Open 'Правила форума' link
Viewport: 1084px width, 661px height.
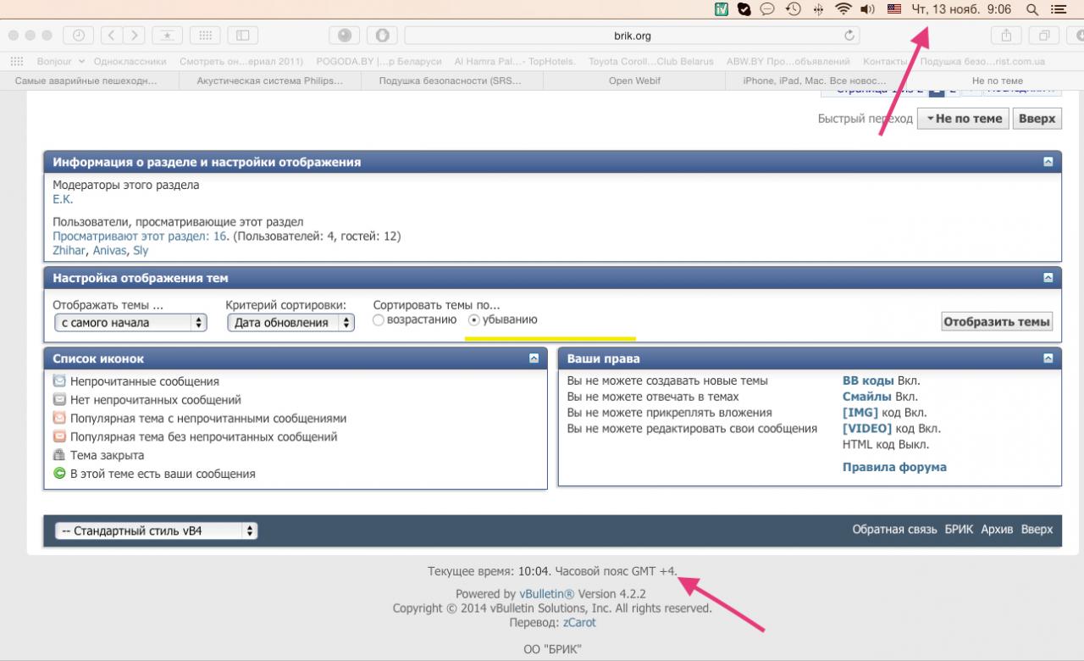click(x=894, y=467)
